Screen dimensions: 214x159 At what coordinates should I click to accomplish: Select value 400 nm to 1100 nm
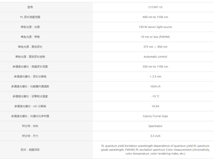[155, 17]
